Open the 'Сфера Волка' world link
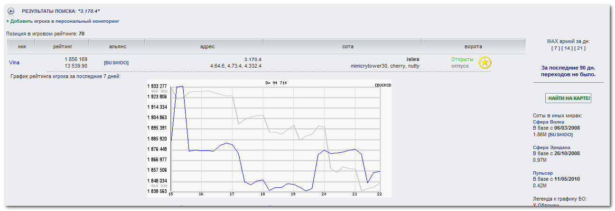This screenshot has height=211, width=615. 549,122
